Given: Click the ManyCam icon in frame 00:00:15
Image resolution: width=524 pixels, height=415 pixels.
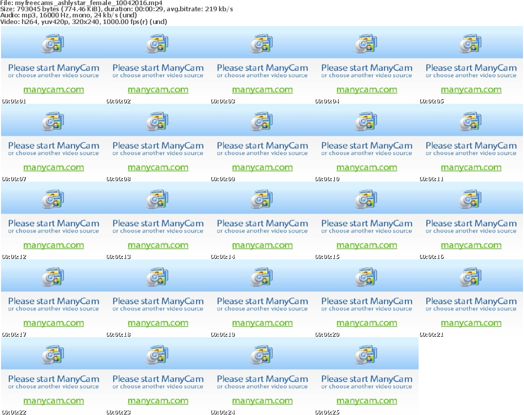Looking at the screenshot, I should pos(366,199).
